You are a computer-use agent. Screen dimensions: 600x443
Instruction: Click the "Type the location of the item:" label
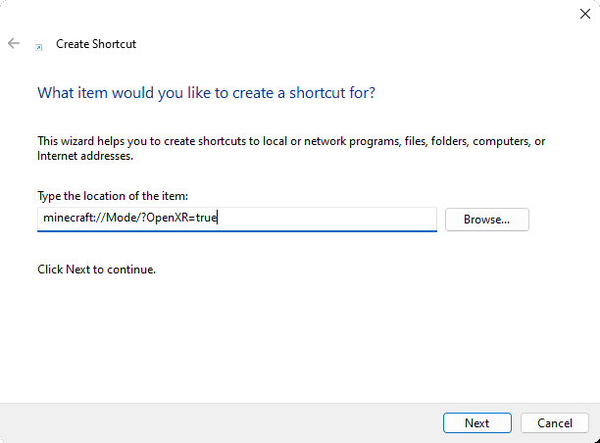pyautogui.click(x=113, y=196)
